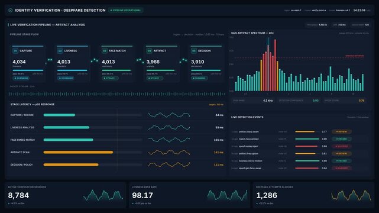379x213 pixels.
Task: Click the 04 badge on the Artifact stage
Action: 149,51
